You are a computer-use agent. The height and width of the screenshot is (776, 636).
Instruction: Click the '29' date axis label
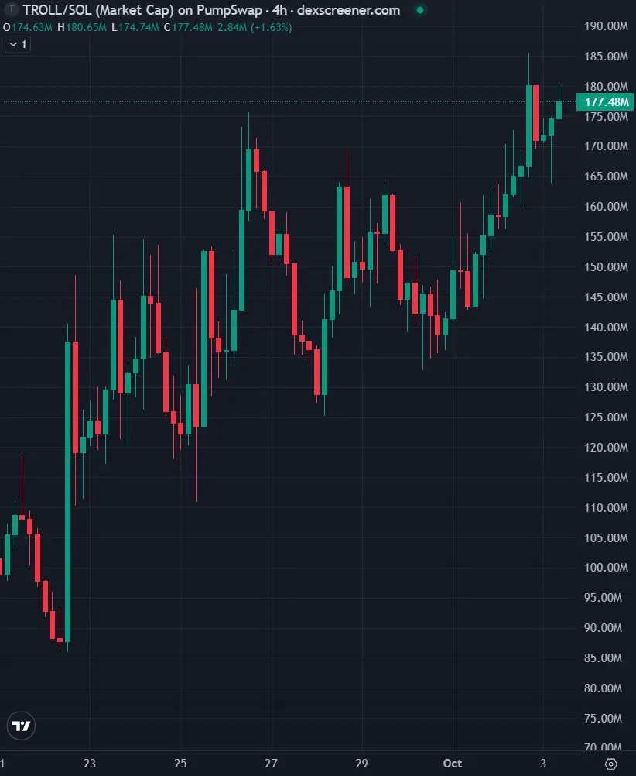361,764
